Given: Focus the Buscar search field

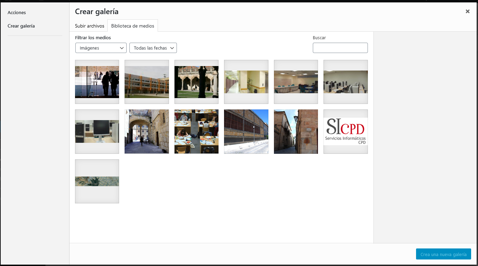Looking at the screenshot, I should pos(340,48).
